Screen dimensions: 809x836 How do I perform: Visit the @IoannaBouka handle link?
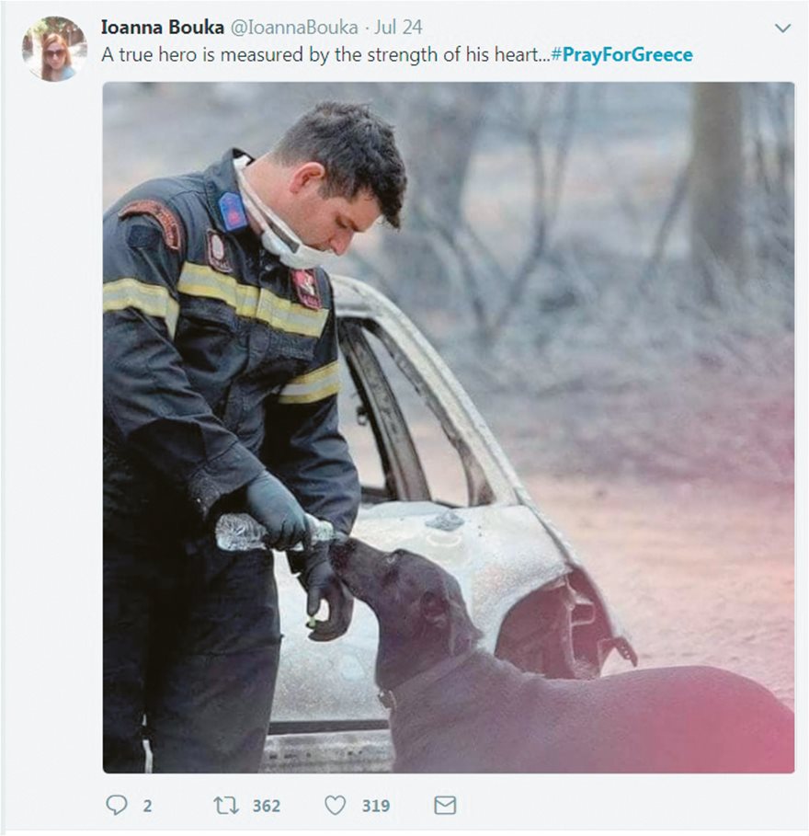[294, 28]
